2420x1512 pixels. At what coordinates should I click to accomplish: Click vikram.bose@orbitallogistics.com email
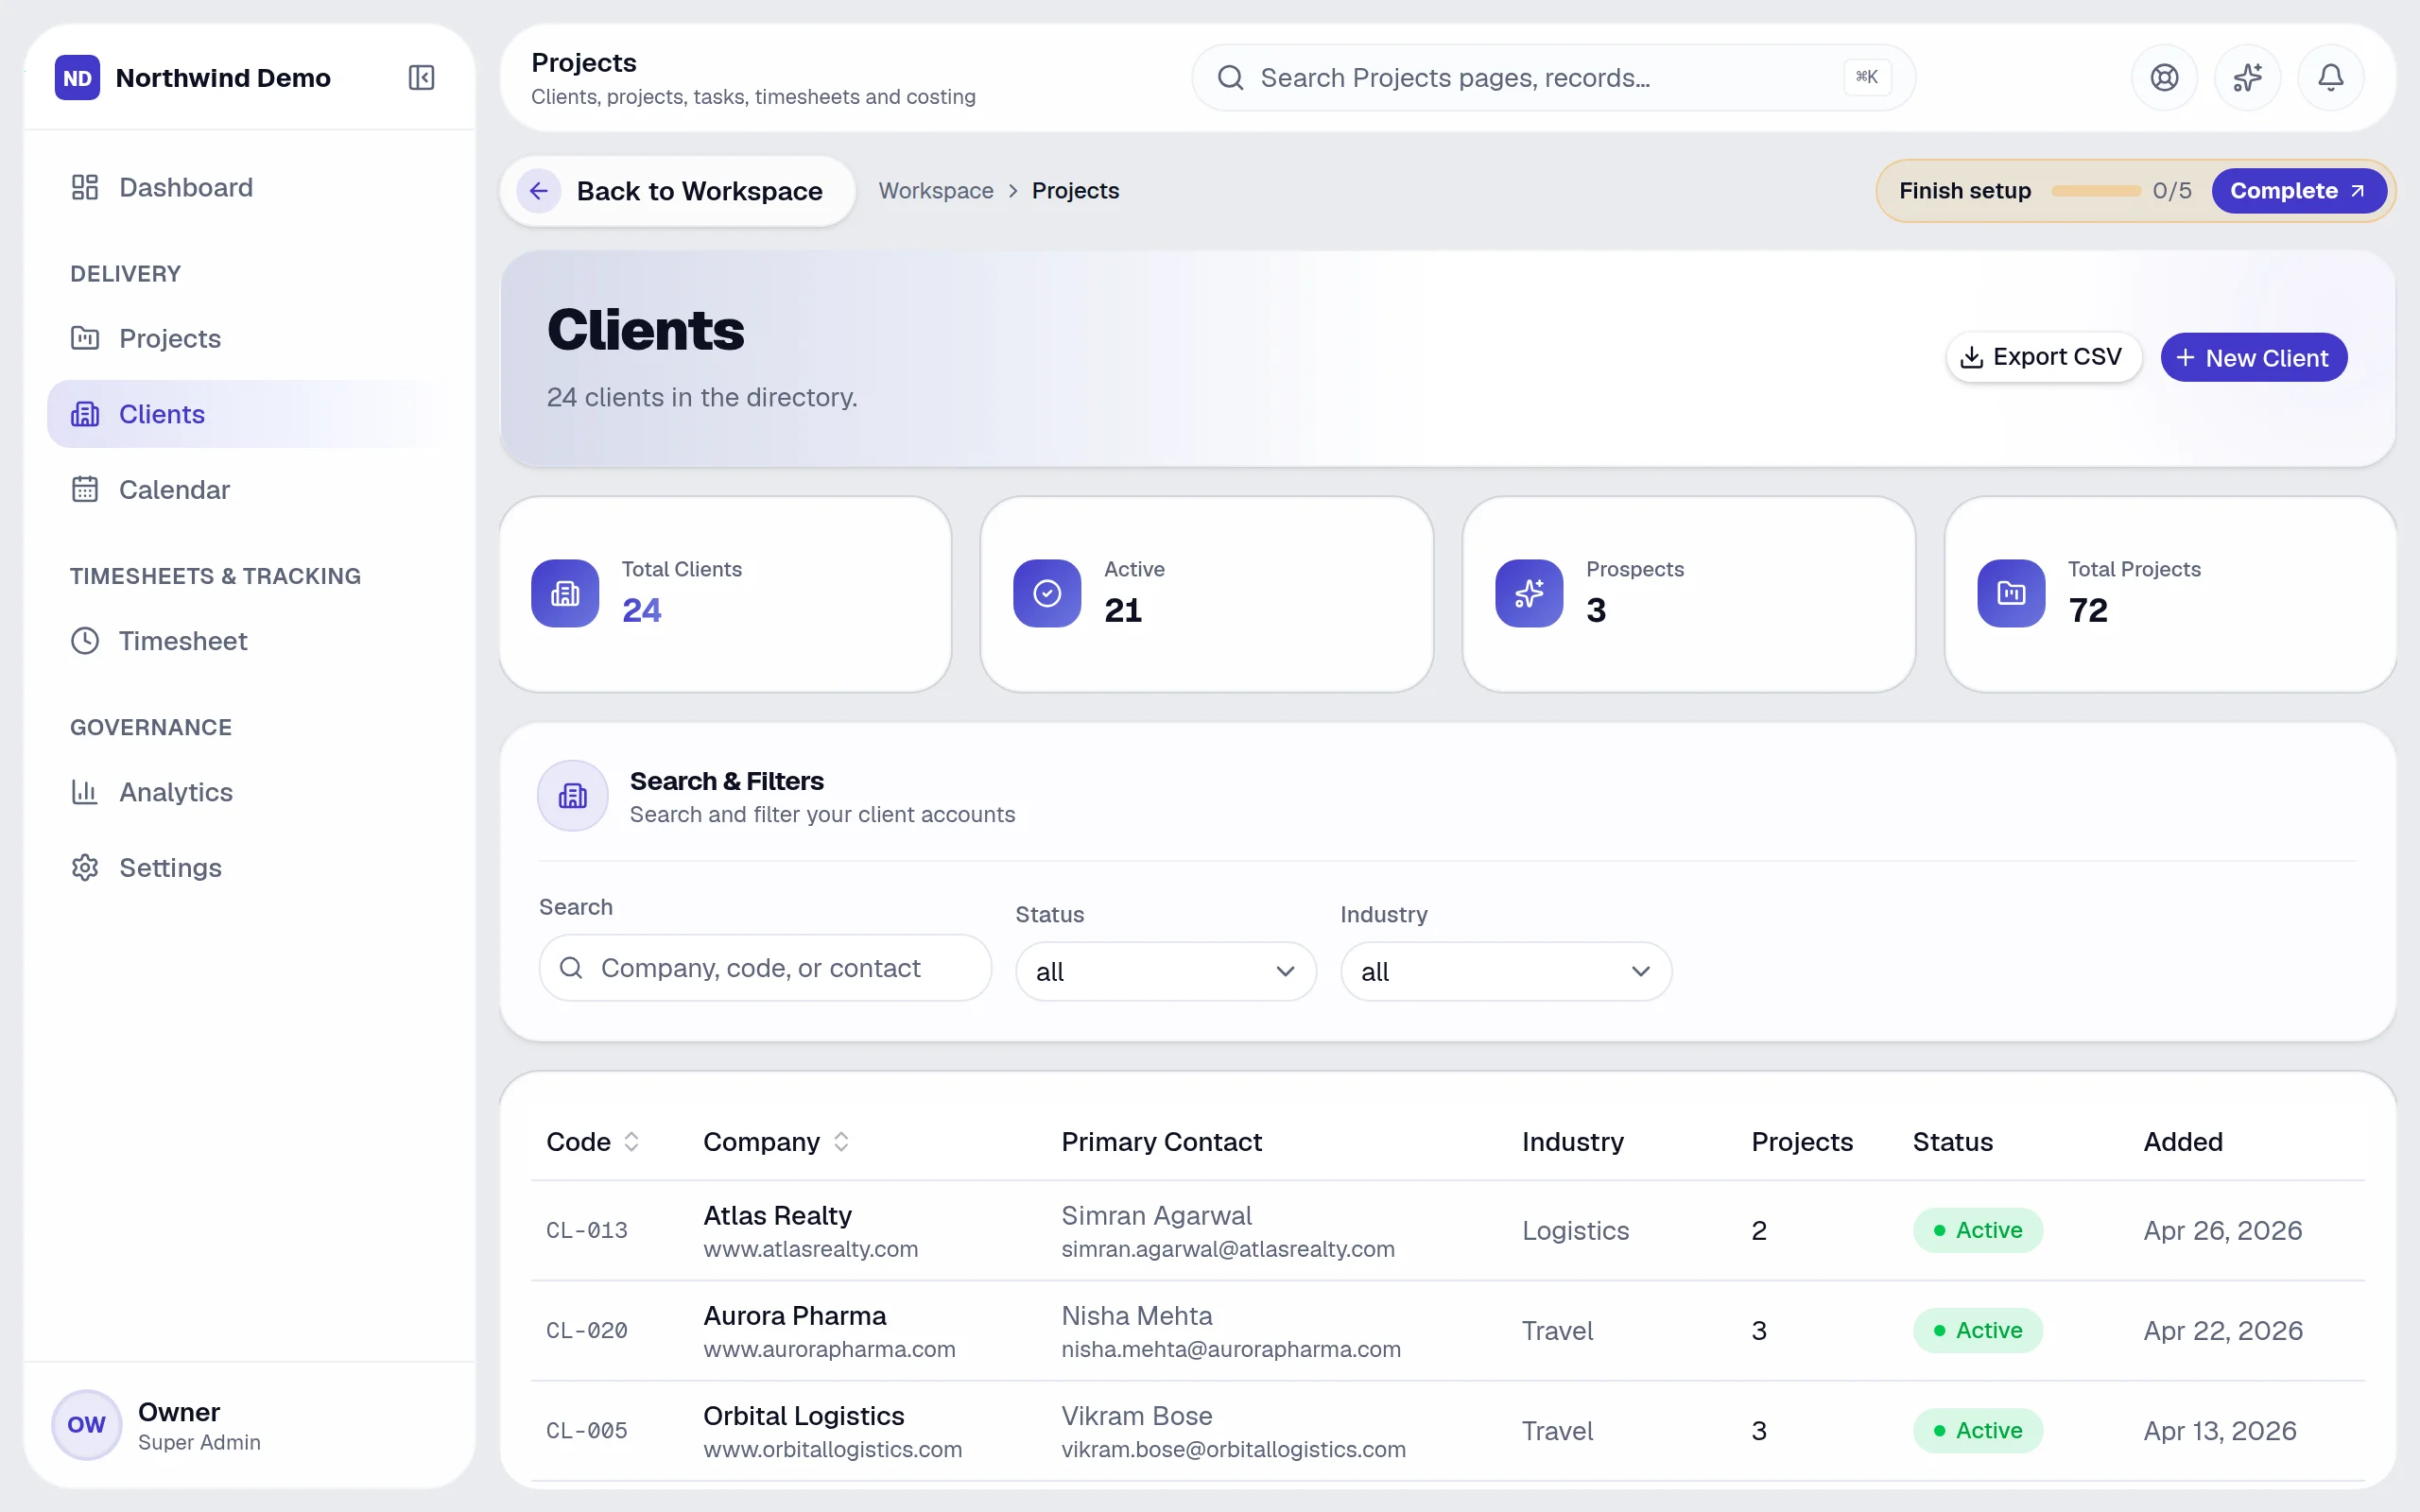(x=1233, y=1448)
